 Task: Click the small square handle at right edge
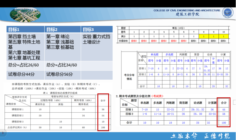click(234, 102)
